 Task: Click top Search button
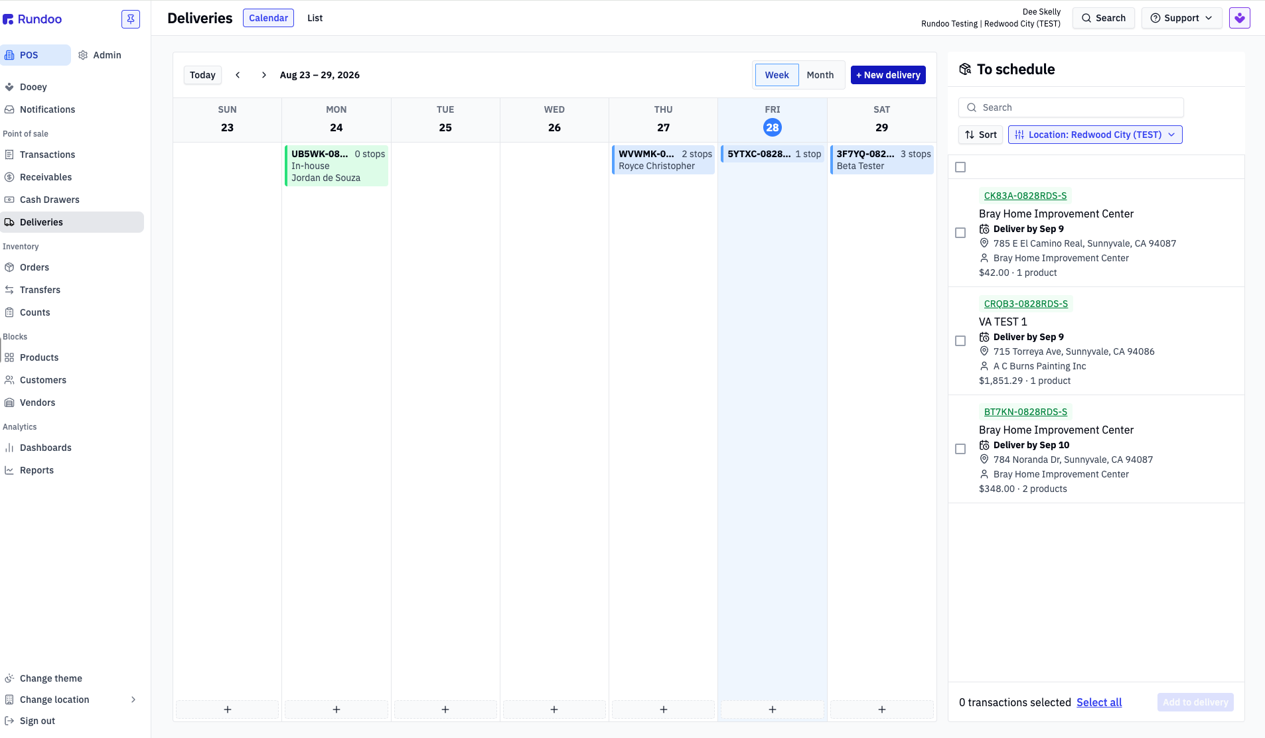[1103, 18]
